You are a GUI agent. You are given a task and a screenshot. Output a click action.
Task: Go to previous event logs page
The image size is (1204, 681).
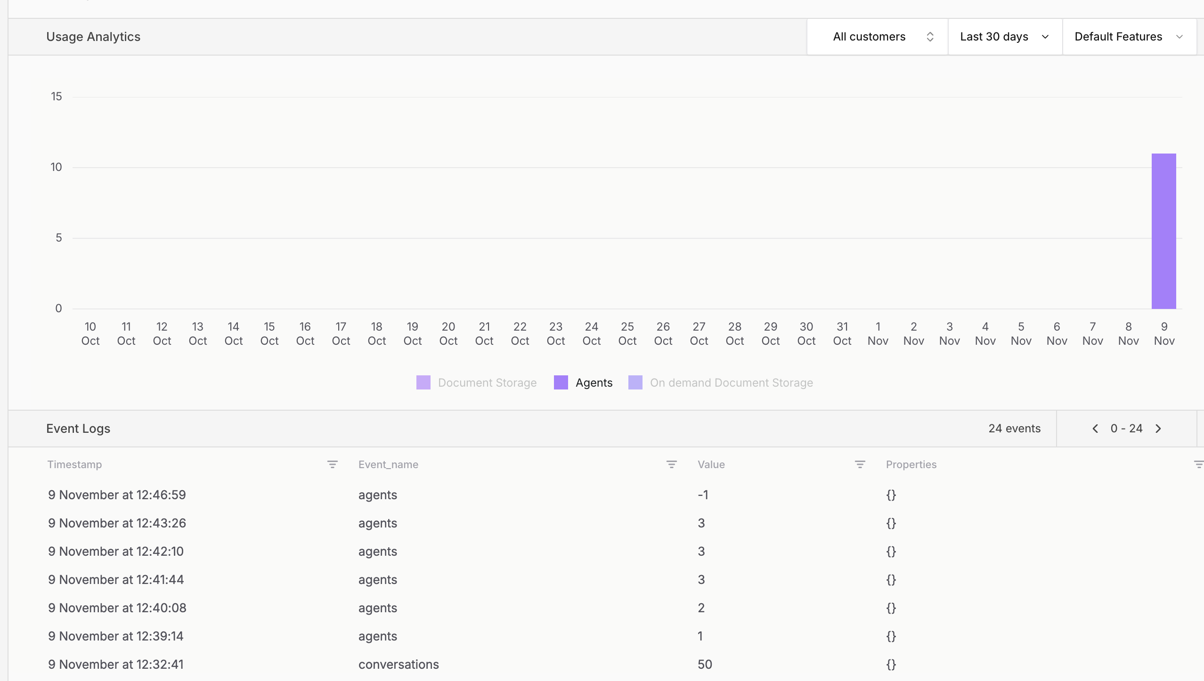click(x=1095, y=429)
